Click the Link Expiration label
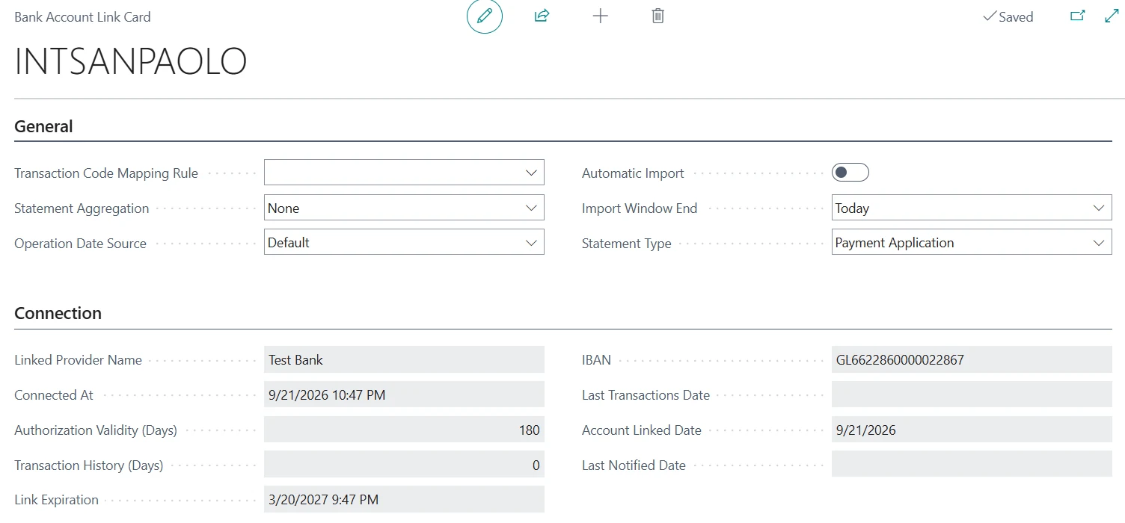This screenshot has width=1125, height=523. [x=56, y=500]
